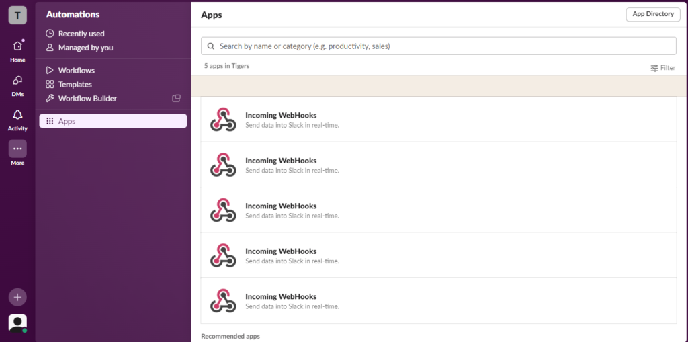The height and width of the screenshot is (342, 688).
Task: Click the Apps page title
Action: coord(212,15)
